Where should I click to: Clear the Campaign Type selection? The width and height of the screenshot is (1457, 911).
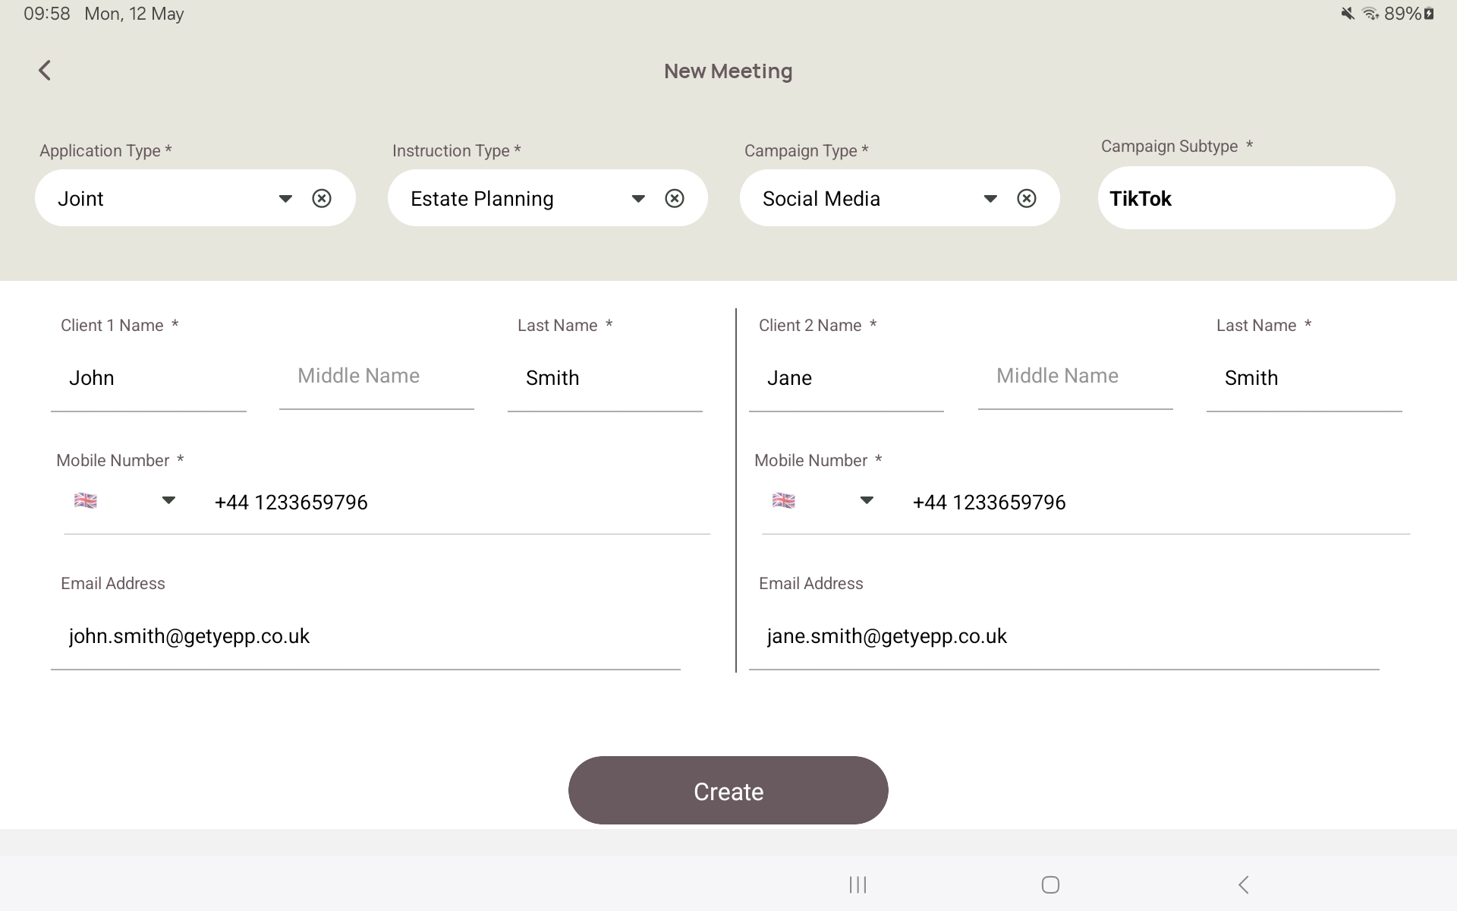pyautogui.click(x=1027, y=198)
